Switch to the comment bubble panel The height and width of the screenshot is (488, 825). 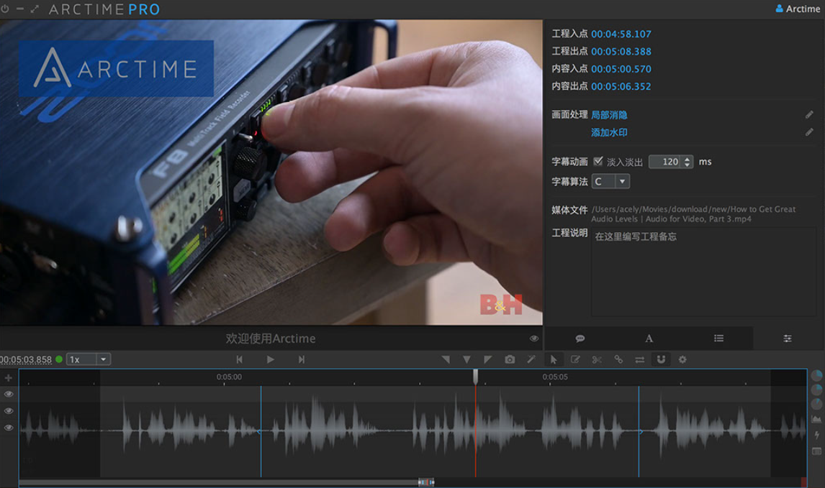coord(580,338)
